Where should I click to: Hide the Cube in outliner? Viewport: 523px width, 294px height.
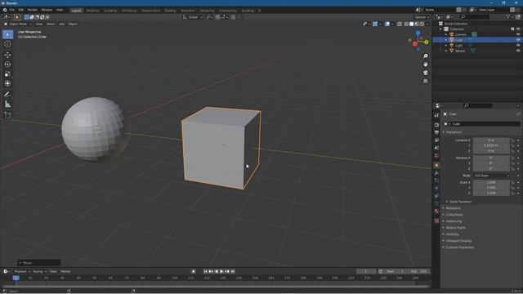(x=518, y=40)
